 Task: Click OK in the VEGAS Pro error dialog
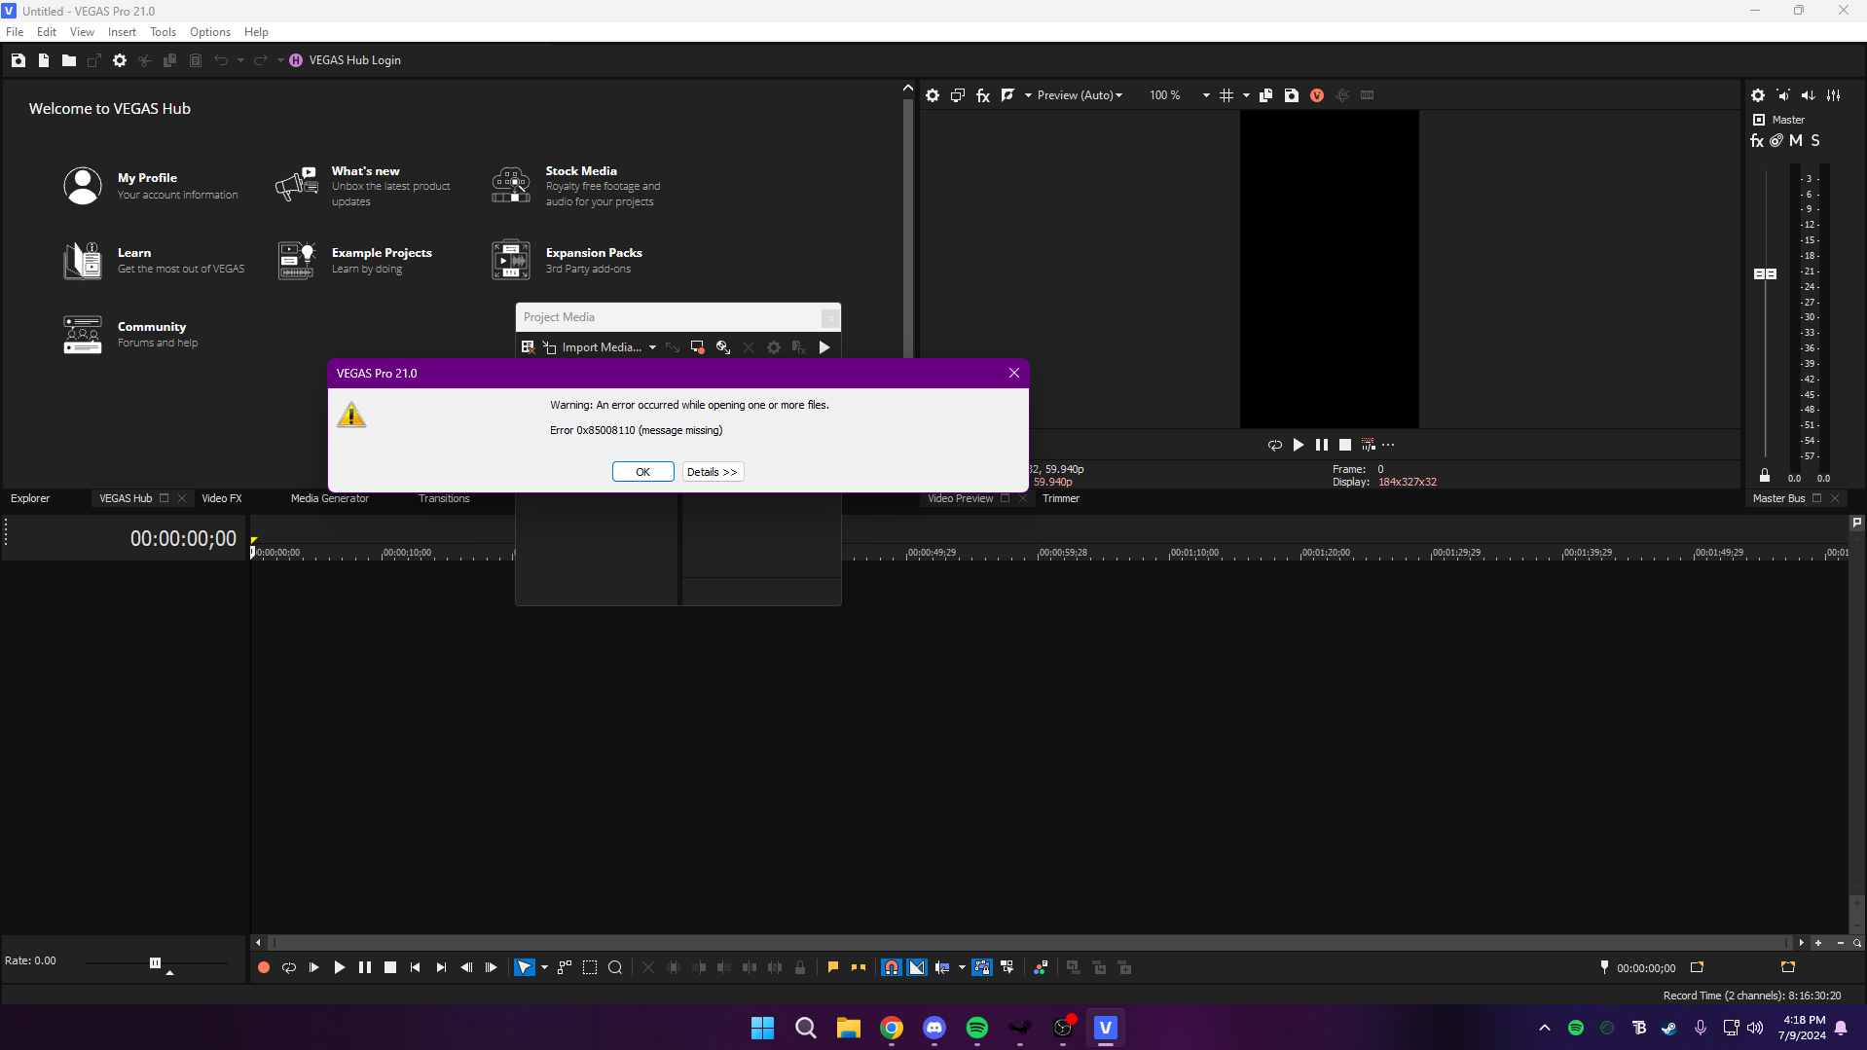pos(642,472)
